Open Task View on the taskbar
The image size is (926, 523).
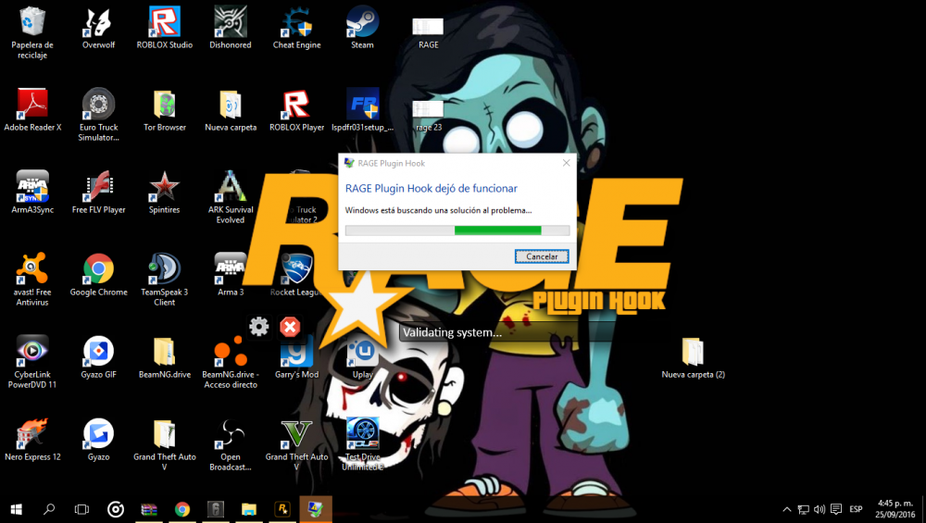pos(81,509)
